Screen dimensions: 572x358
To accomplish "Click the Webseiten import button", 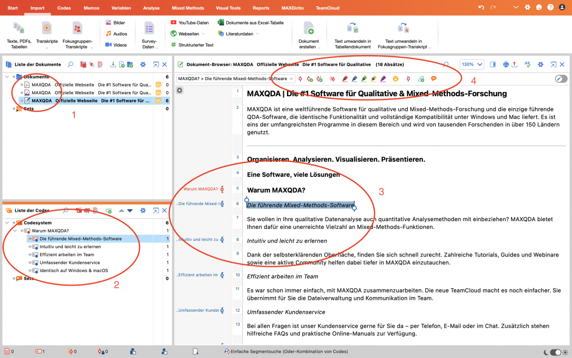I will 185,34.
